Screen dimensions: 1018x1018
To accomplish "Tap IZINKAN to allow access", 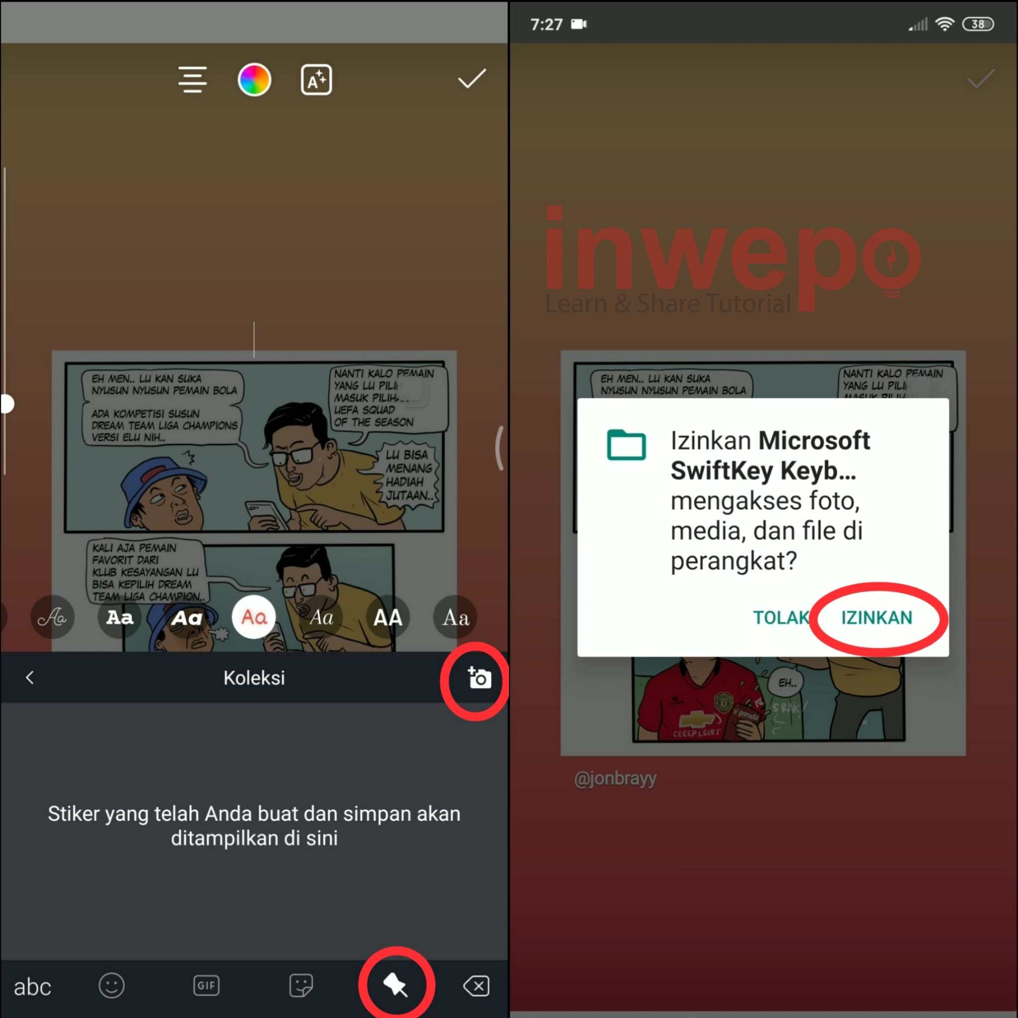I will point(876,617).
